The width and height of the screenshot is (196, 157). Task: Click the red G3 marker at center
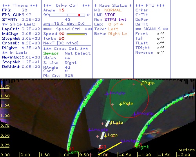[x=103, y=147]
